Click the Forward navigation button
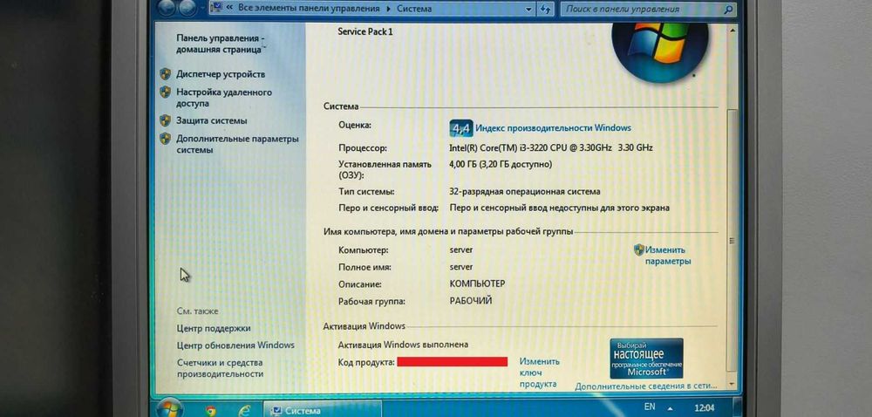Image resolution: width=872 pixels, height=417 pixels. point(188,8)
